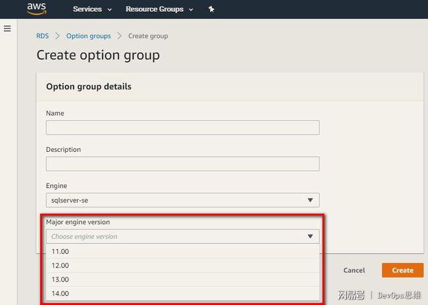Select engine version 12.00
Screen dimensions: 428x305
pos(182,266)
